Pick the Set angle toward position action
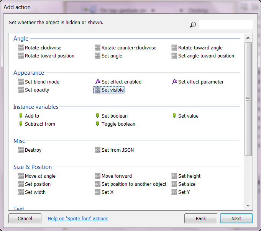This screenshot has width=261, height=231. pyautogui.click(x=206, y=56)
